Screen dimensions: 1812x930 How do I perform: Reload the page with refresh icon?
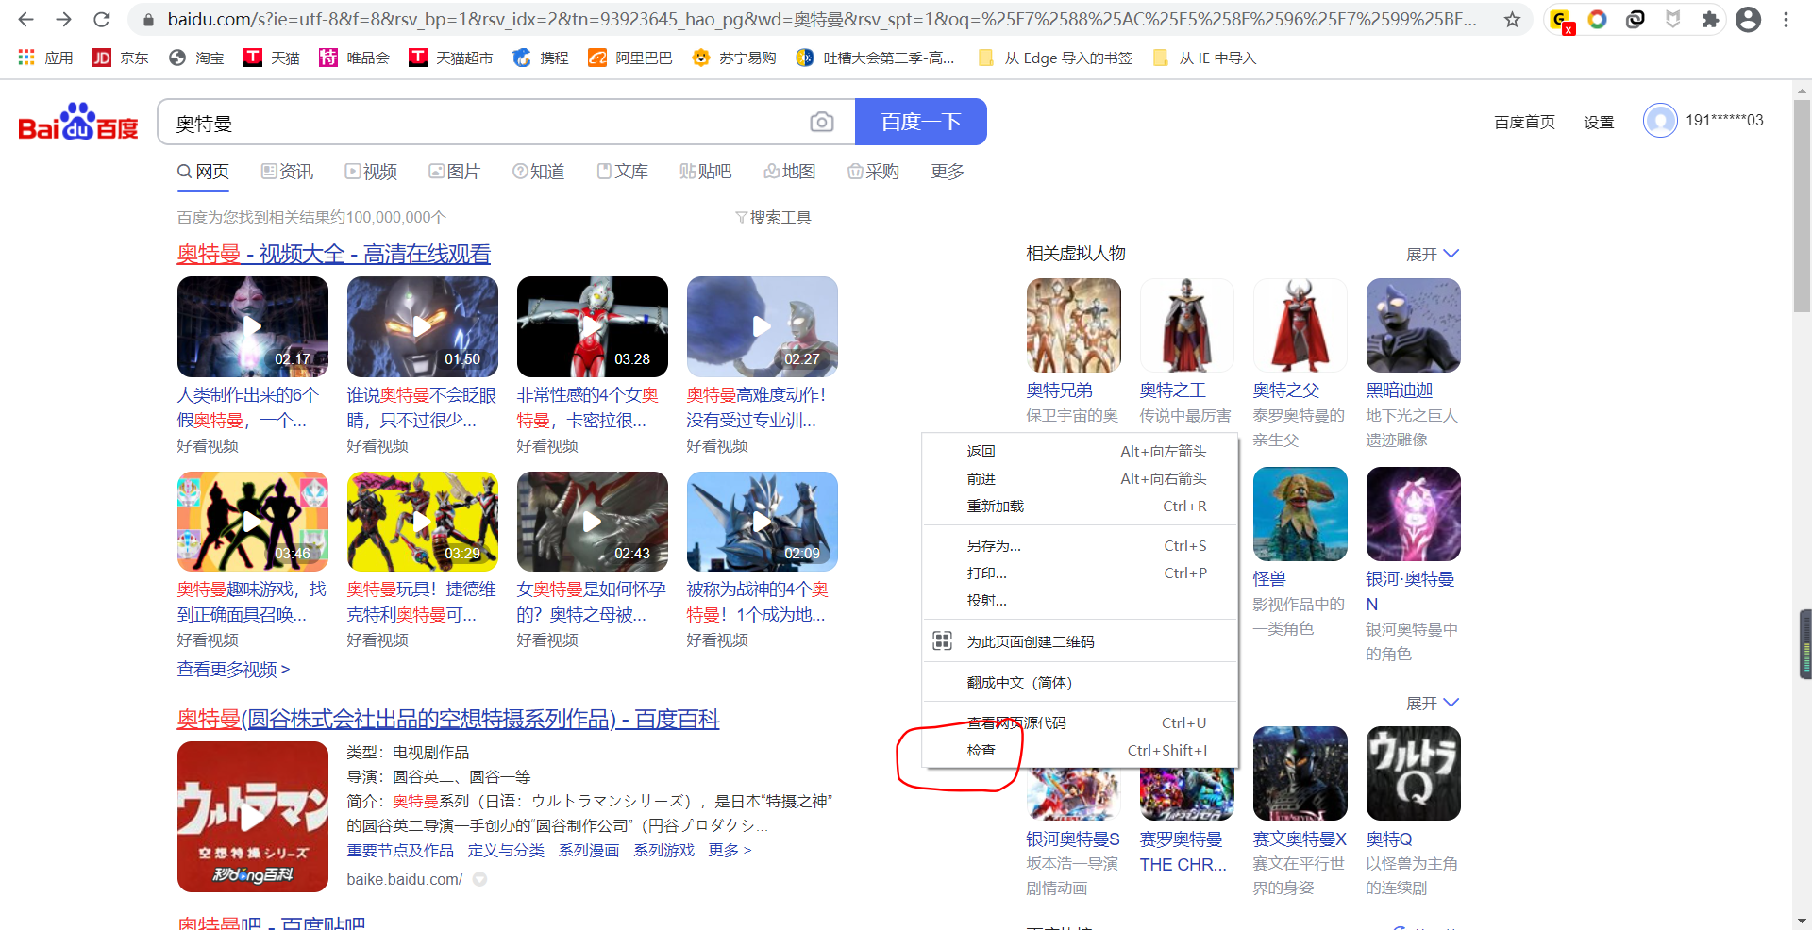[x=101, y=19]
